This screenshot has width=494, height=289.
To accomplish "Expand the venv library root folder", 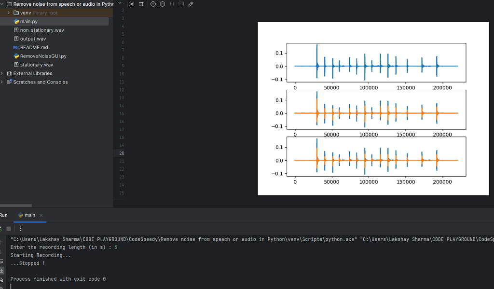I will coord(9,13).
